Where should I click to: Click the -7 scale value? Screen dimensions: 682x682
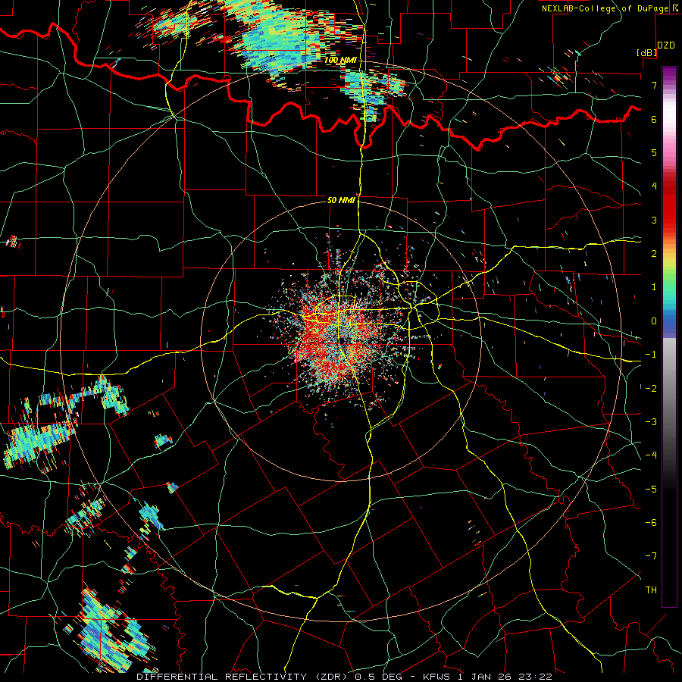(x=651, y=556)
